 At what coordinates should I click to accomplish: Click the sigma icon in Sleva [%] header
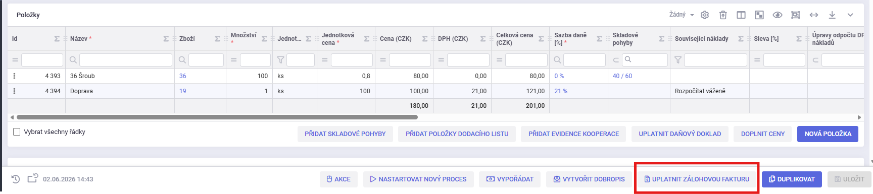[799, 39]
